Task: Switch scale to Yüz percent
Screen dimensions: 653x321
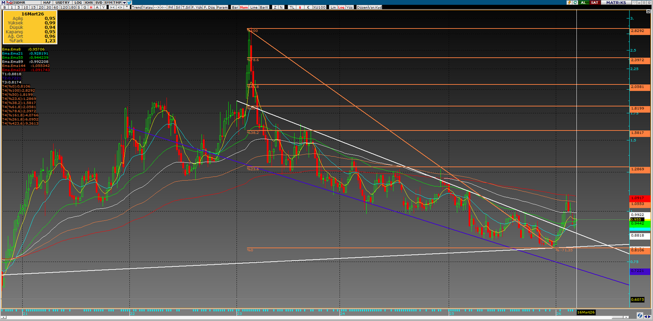Action: coord(349,8)
